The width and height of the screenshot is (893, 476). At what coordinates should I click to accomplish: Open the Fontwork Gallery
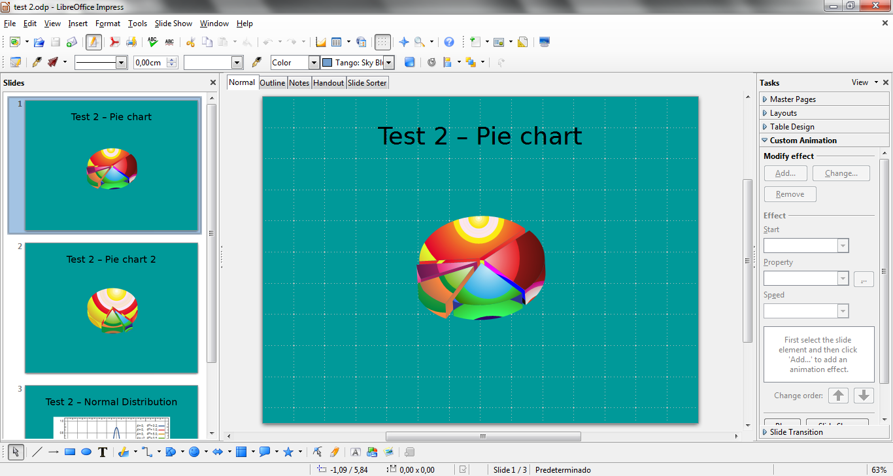[x=356, y=452]
